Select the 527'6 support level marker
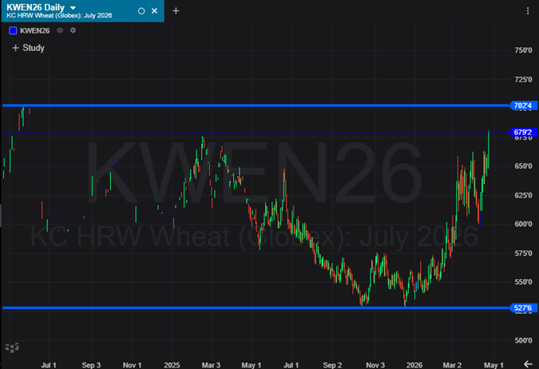Viewport: 539px width, 369px height. (x=523, y=308)
